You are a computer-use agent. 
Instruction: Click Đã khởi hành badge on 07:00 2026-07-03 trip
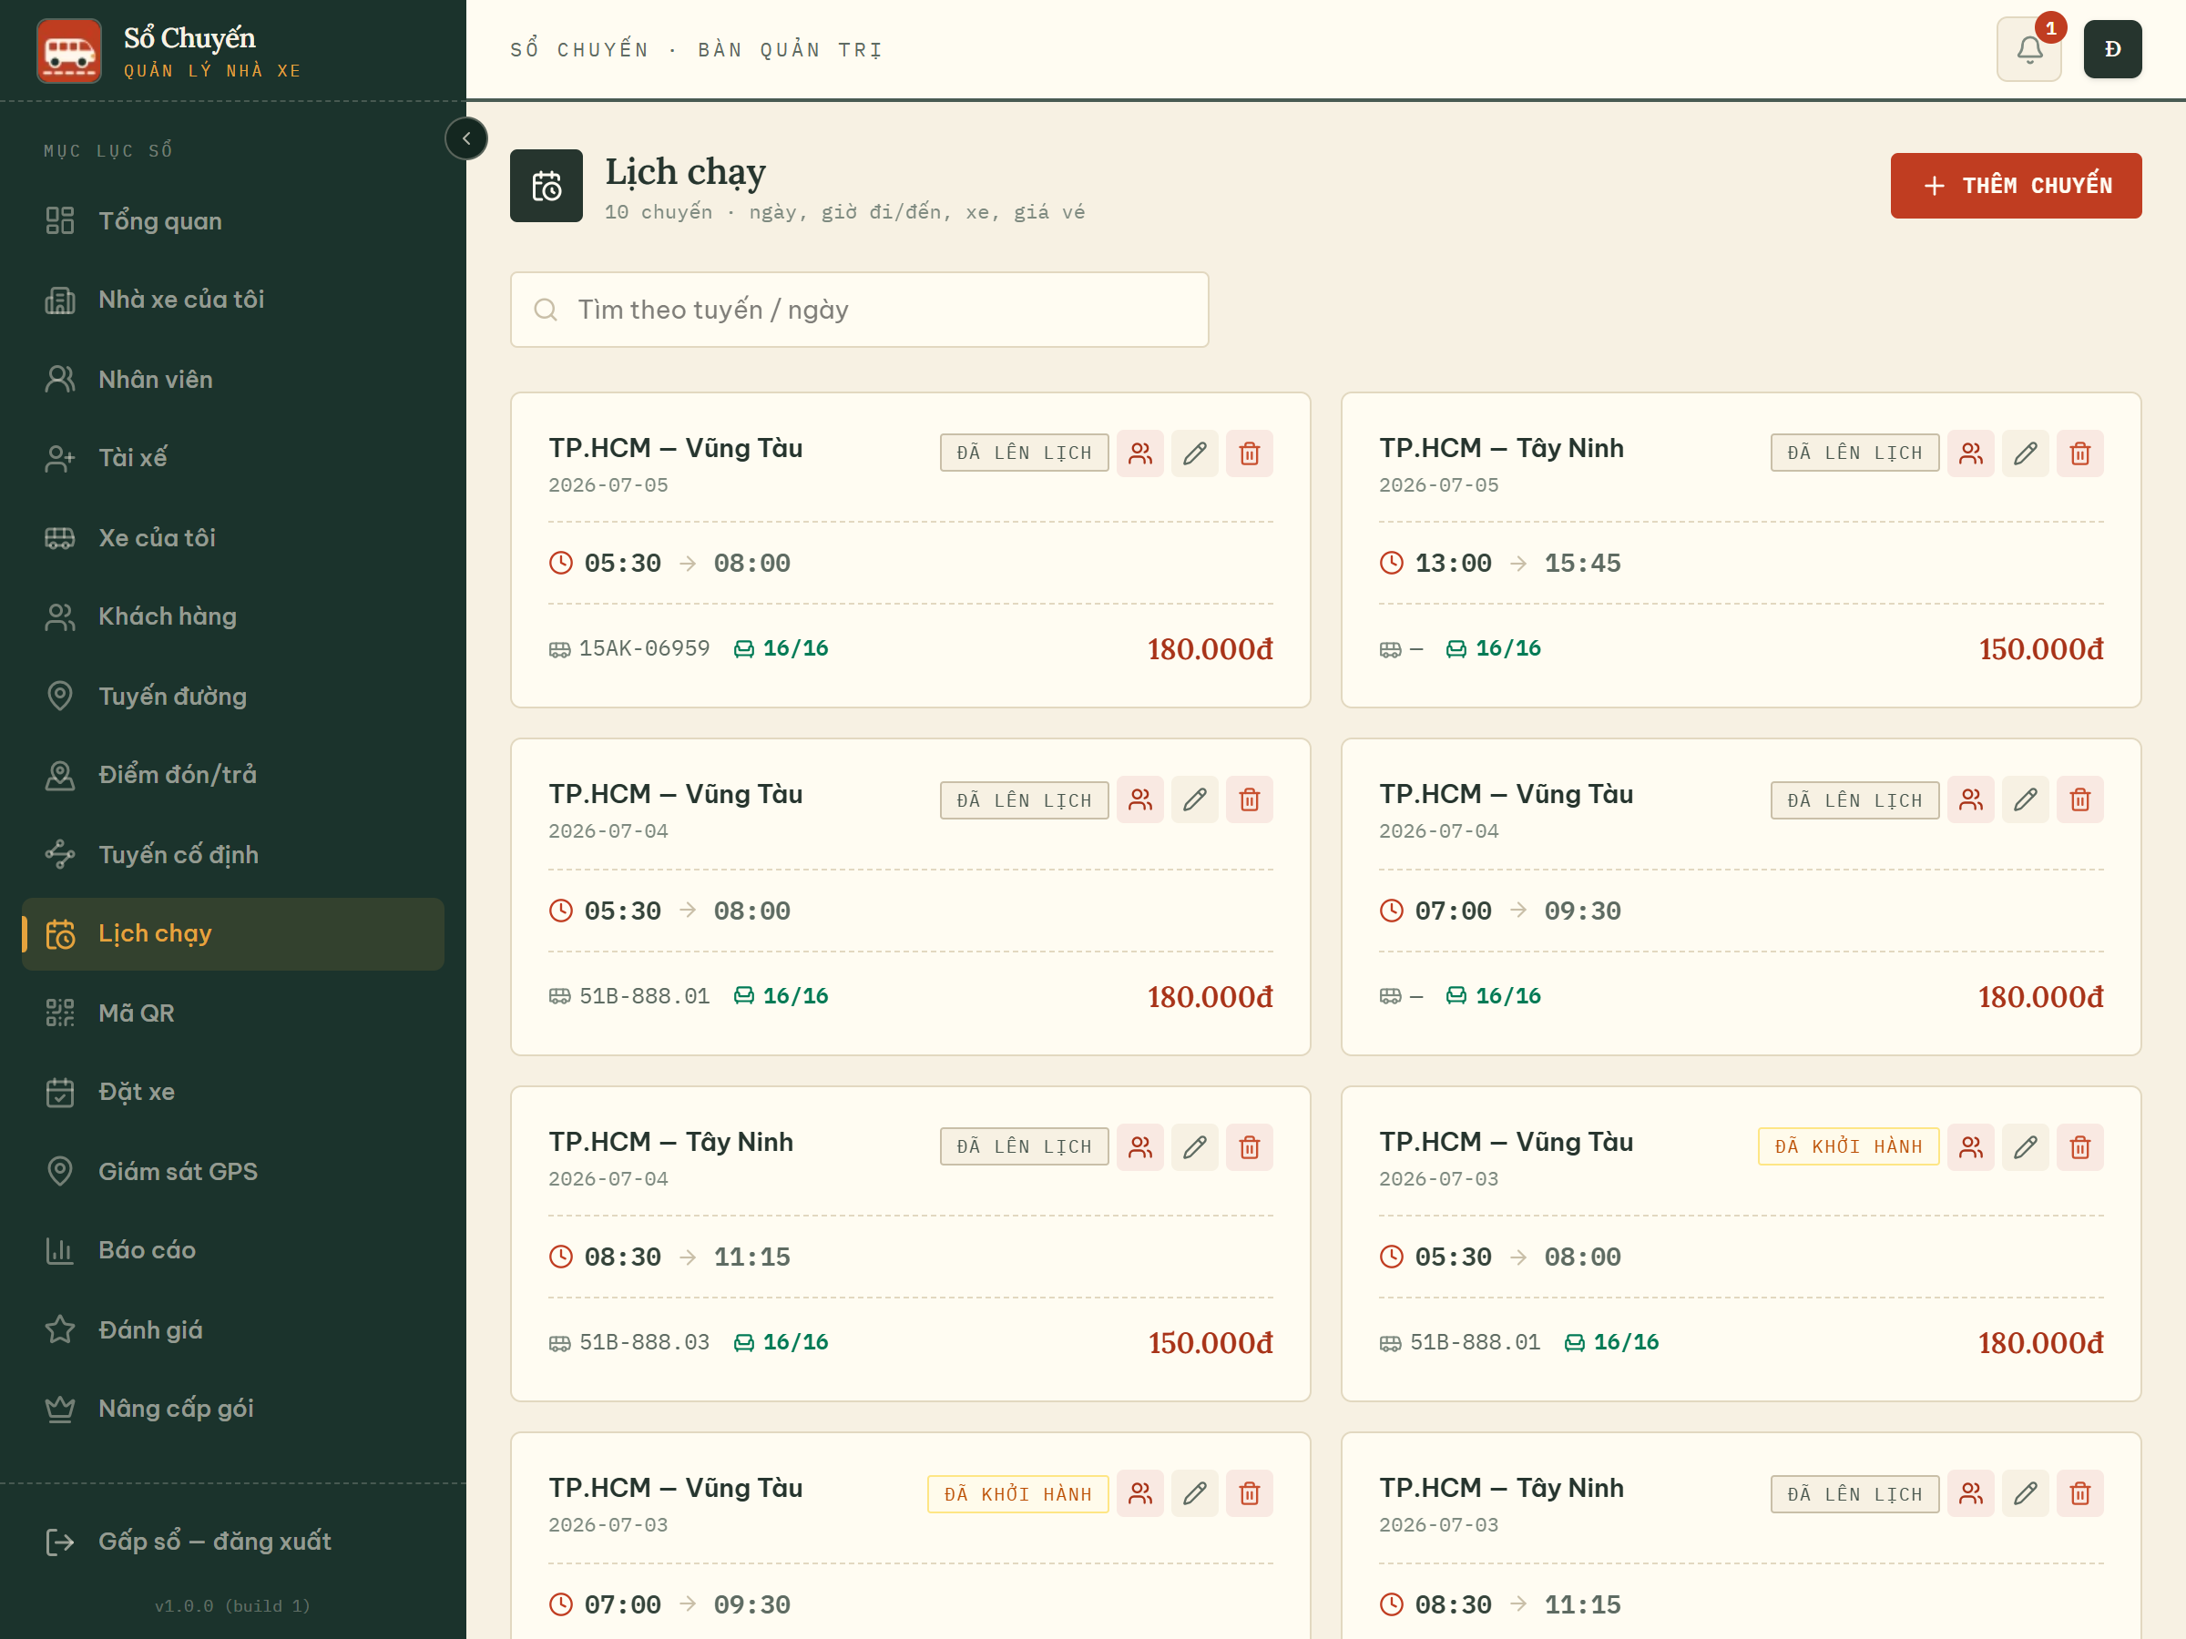[1018, 1494]
